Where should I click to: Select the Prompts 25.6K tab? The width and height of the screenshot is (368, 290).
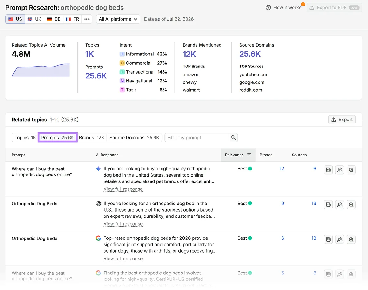click(57, 138)
